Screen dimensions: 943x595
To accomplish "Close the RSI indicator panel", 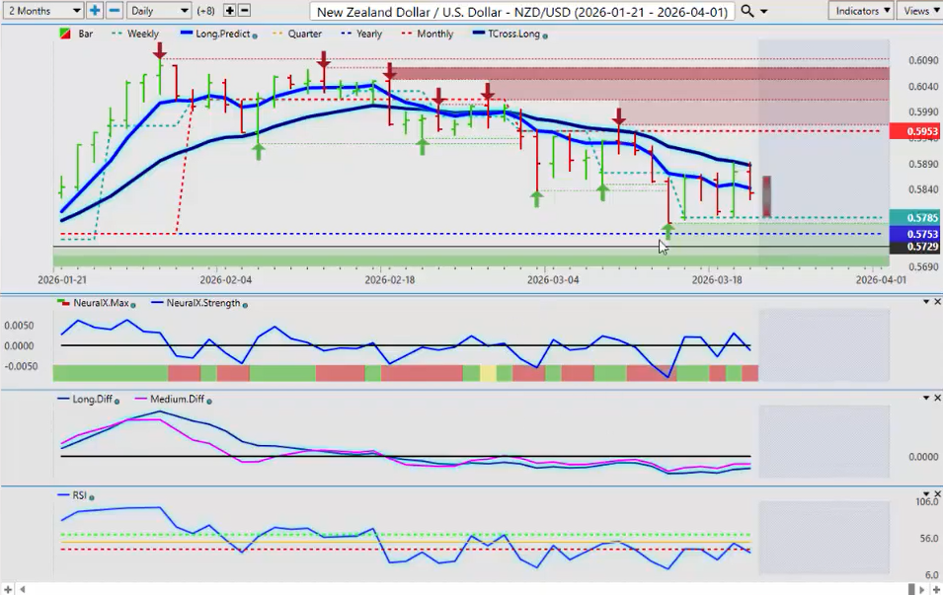I will click(x=937, y=493).
